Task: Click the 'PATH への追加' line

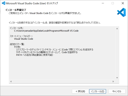Action: point(35,55)
